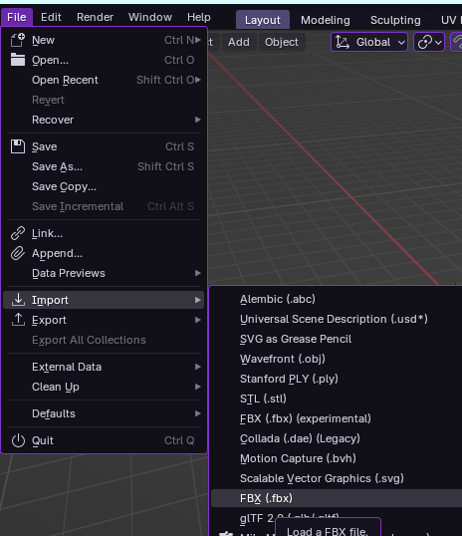This screenshot has width=462, height=536.
Task: Click the Import download arrow icon
Action: 18,300
